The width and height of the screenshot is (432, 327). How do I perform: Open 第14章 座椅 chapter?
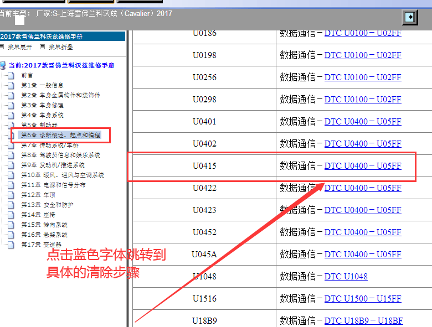pos(38,215)
